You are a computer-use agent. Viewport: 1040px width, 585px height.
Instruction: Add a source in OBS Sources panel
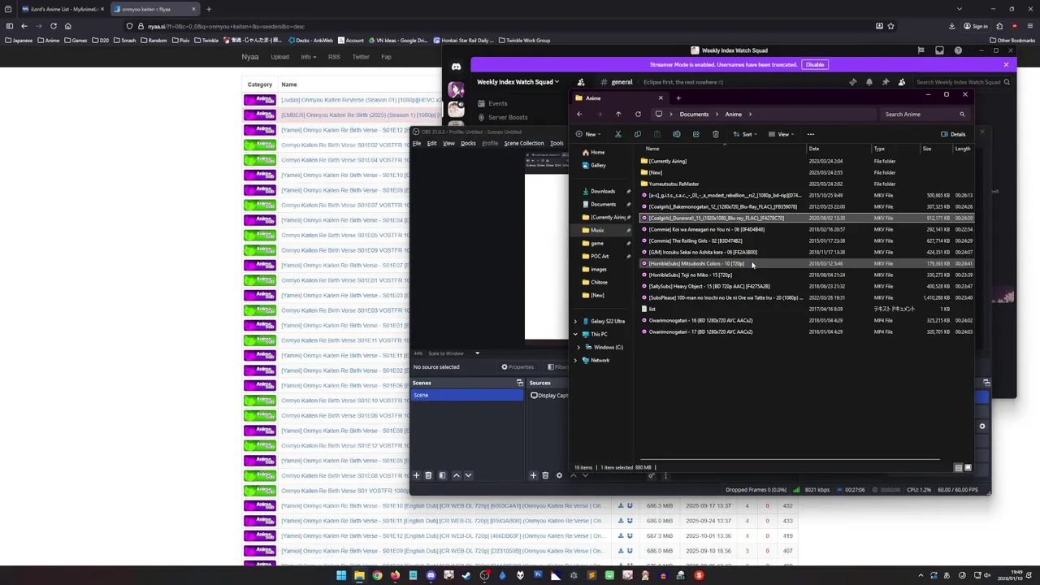533,475
